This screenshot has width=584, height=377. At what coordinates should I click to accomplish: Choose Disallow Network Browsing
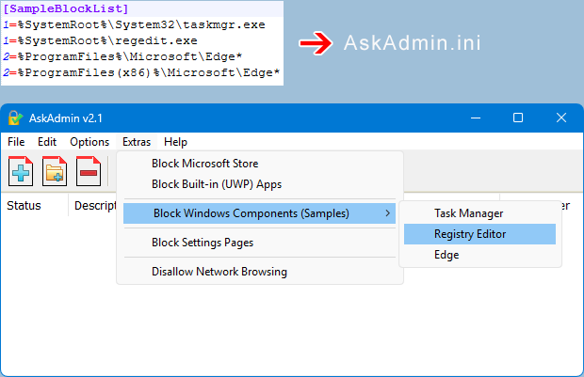pos(219,272)
